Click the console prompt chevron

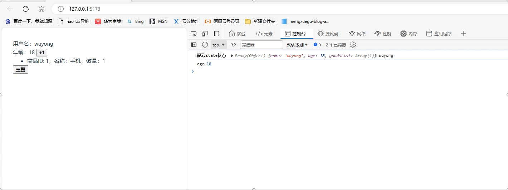coord(193,72)
